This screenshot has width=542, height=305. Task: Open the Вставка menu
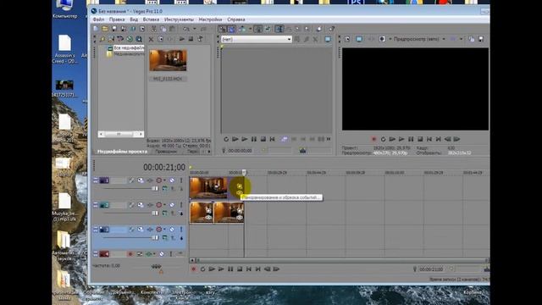151,19
